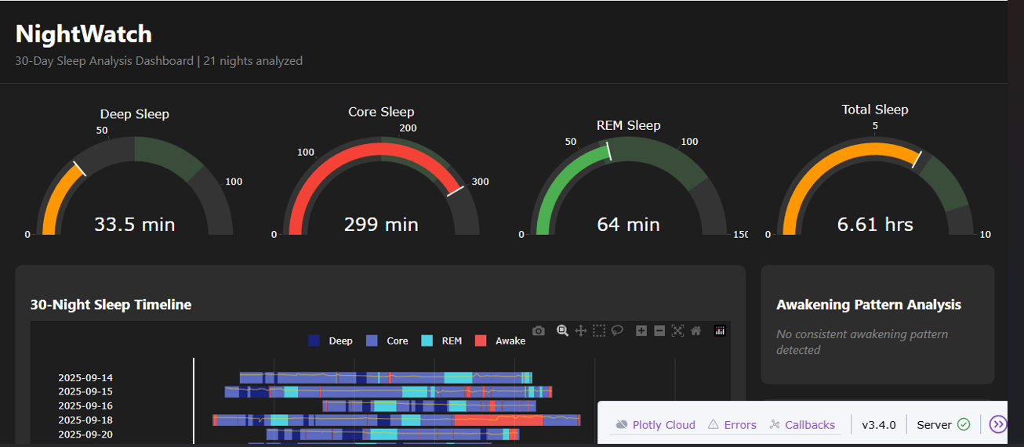The height and width of the screenshot is (447, 1024).
Task: Check the Server status checkmark
Action: tap(964, 424)
